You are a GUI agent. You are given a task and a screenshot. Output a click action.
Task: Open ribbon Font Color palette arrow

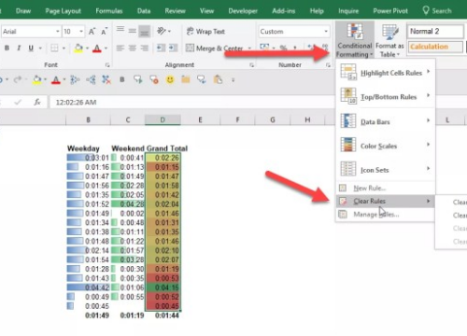pos(106,49)
